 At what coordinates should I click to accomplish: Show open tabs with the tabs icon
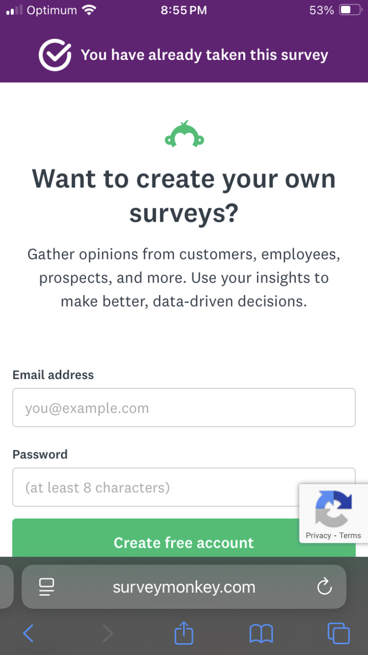[x=338, y=634]
